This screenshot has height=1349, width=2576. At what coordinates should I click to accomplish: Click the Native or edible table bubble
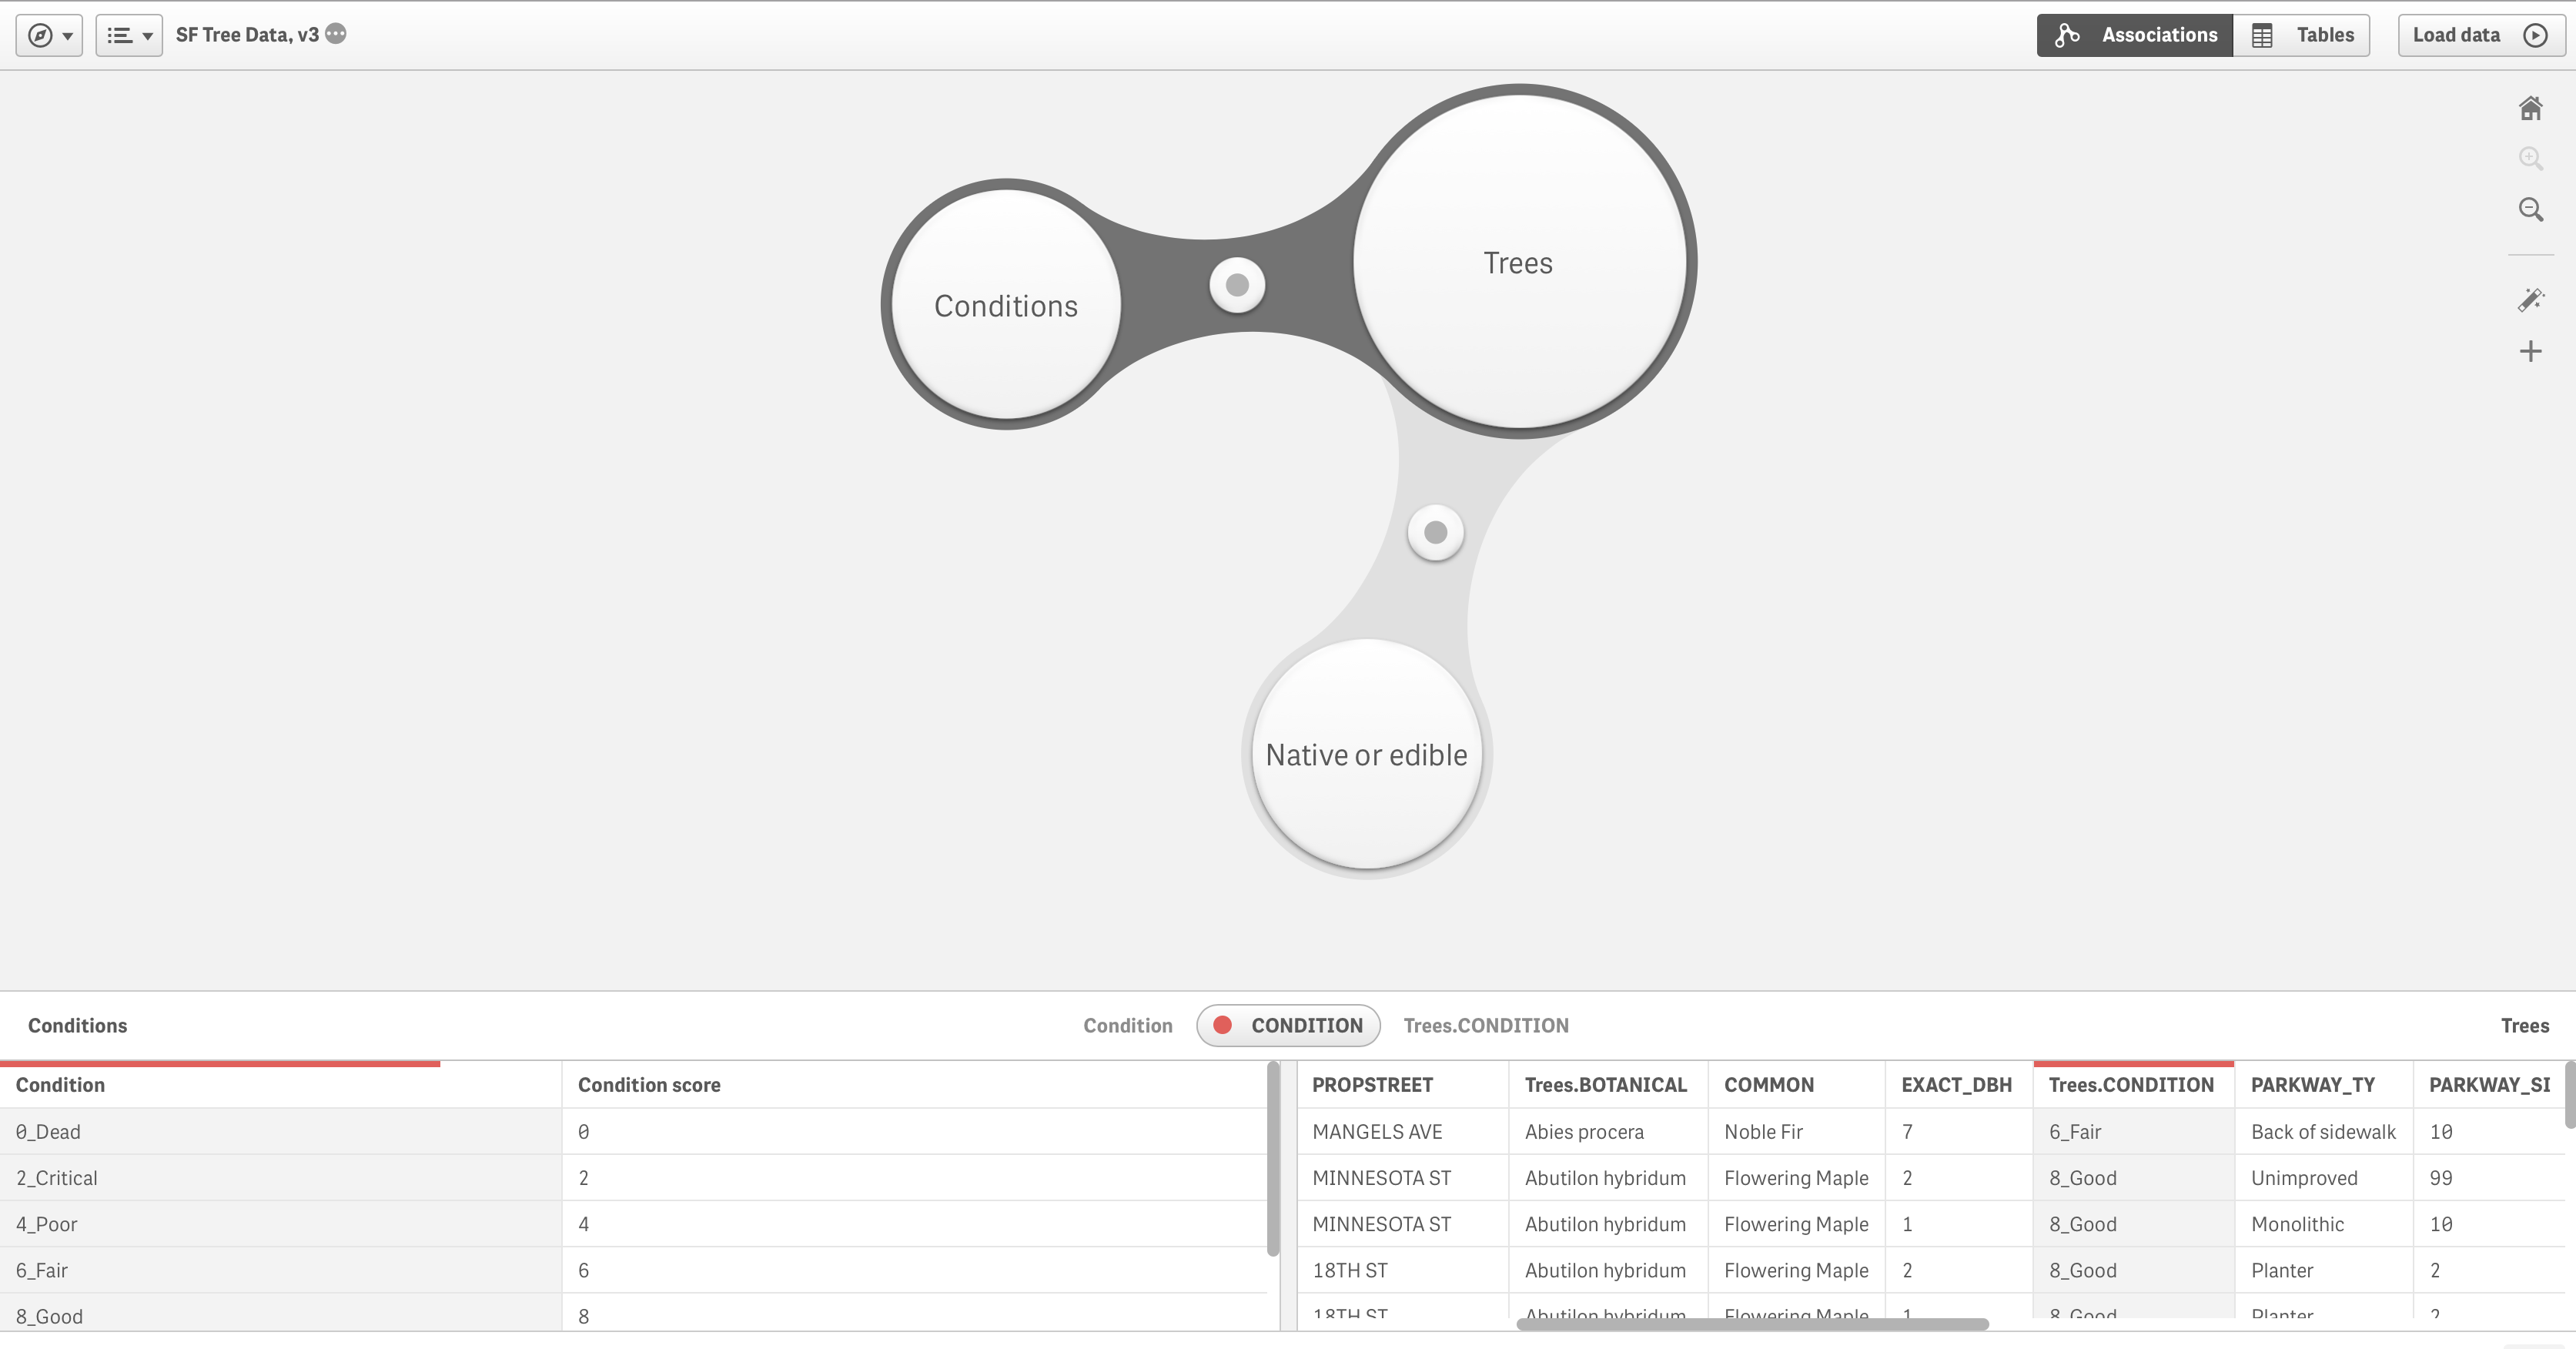point(1366,755)
